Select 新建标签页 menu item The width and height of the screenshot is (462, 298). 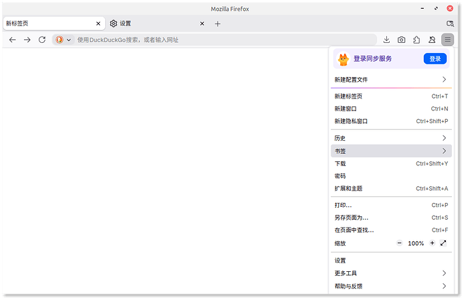pos(391,96)
